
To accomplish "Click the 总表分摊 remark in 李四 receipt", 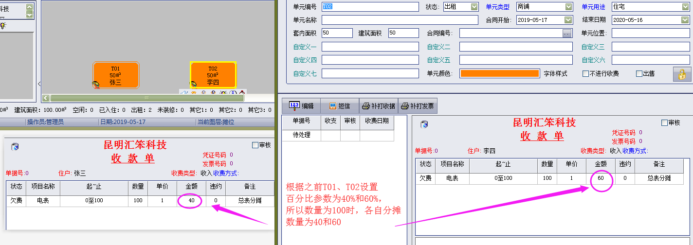I will pos(659,178).
